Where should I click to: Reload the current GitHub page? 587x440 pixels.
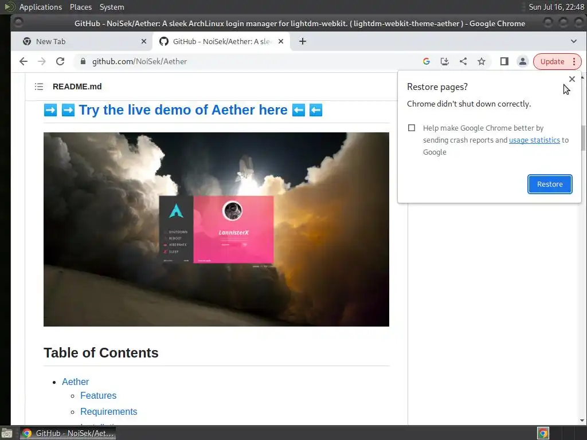point(60,61)
